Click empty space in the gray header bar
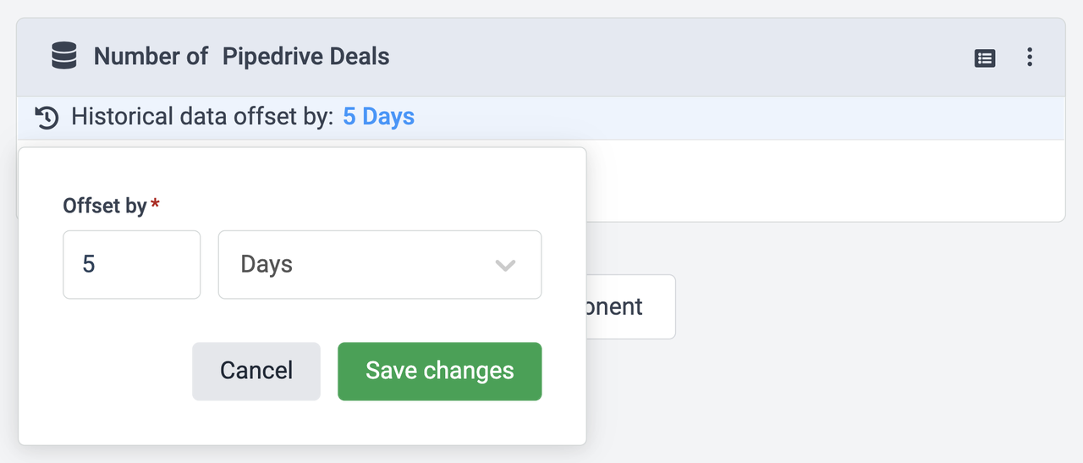The width and height of the screenshot is (1083, 463). [677, 57]
